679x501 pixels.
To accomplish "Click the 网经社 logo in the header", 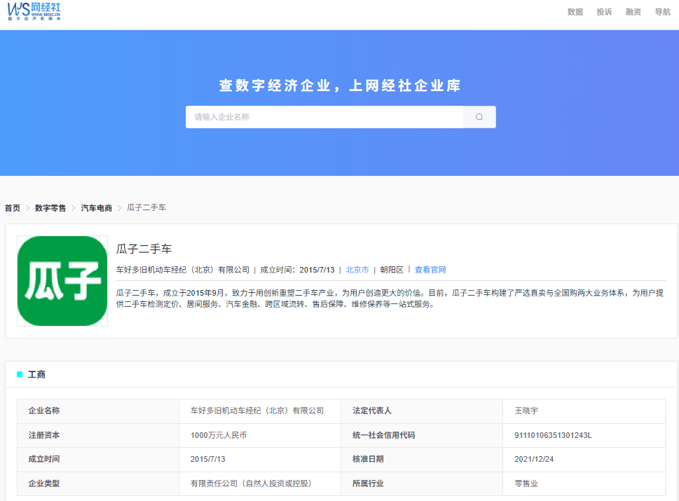I will click(x=34, y=11).
